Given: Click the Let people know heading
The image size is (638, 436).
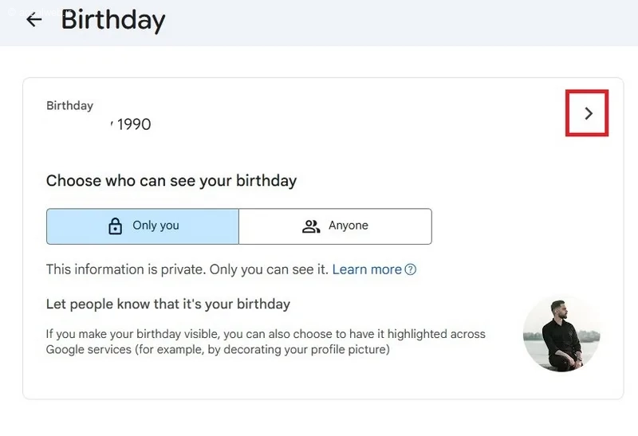Looking at the screenshot, I should point(168,304).
